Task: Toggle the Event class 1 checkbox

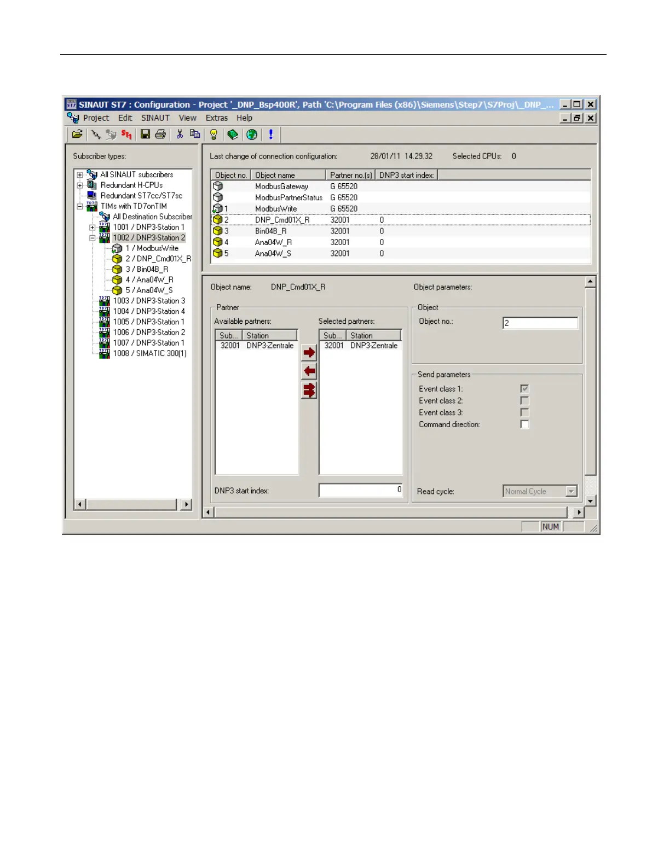Action: coord(524,389)
